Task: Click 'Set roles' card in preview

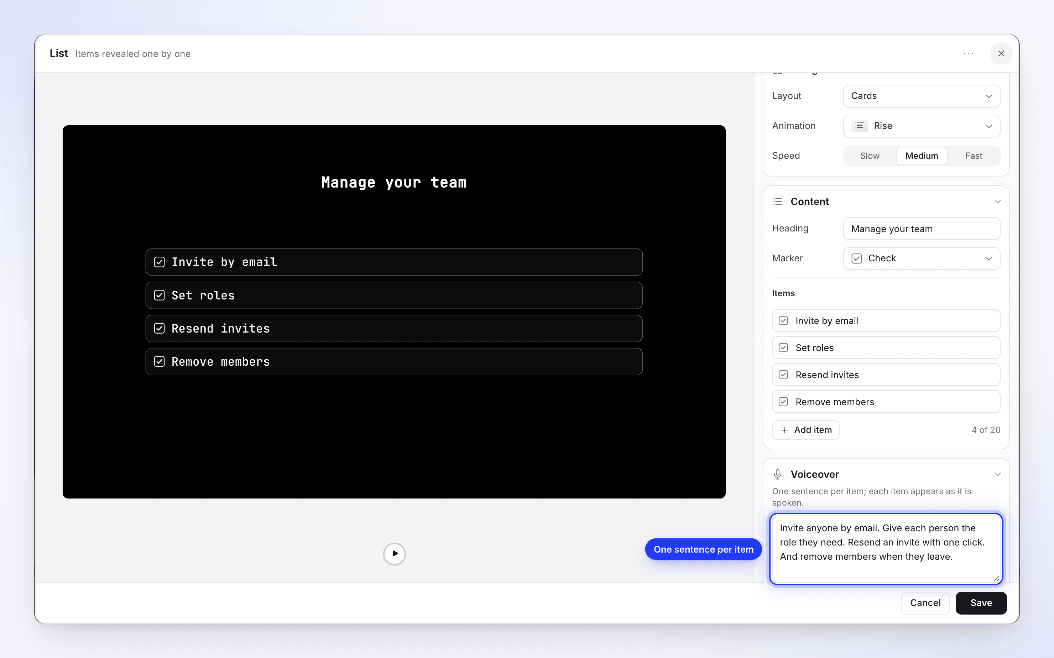Action: coord(394,296)
